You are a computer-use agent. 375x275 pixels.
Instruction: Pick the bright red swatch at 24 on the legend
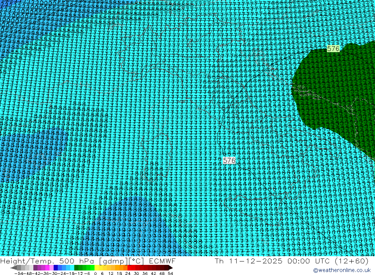129,268
